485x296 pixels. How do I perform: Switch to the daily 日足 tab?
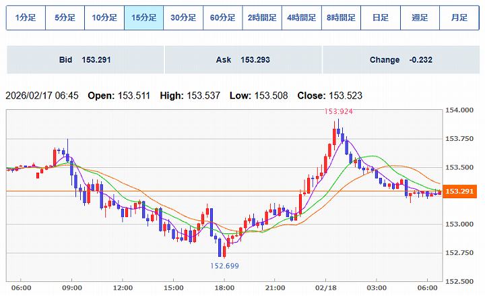[x=380, y=18]
